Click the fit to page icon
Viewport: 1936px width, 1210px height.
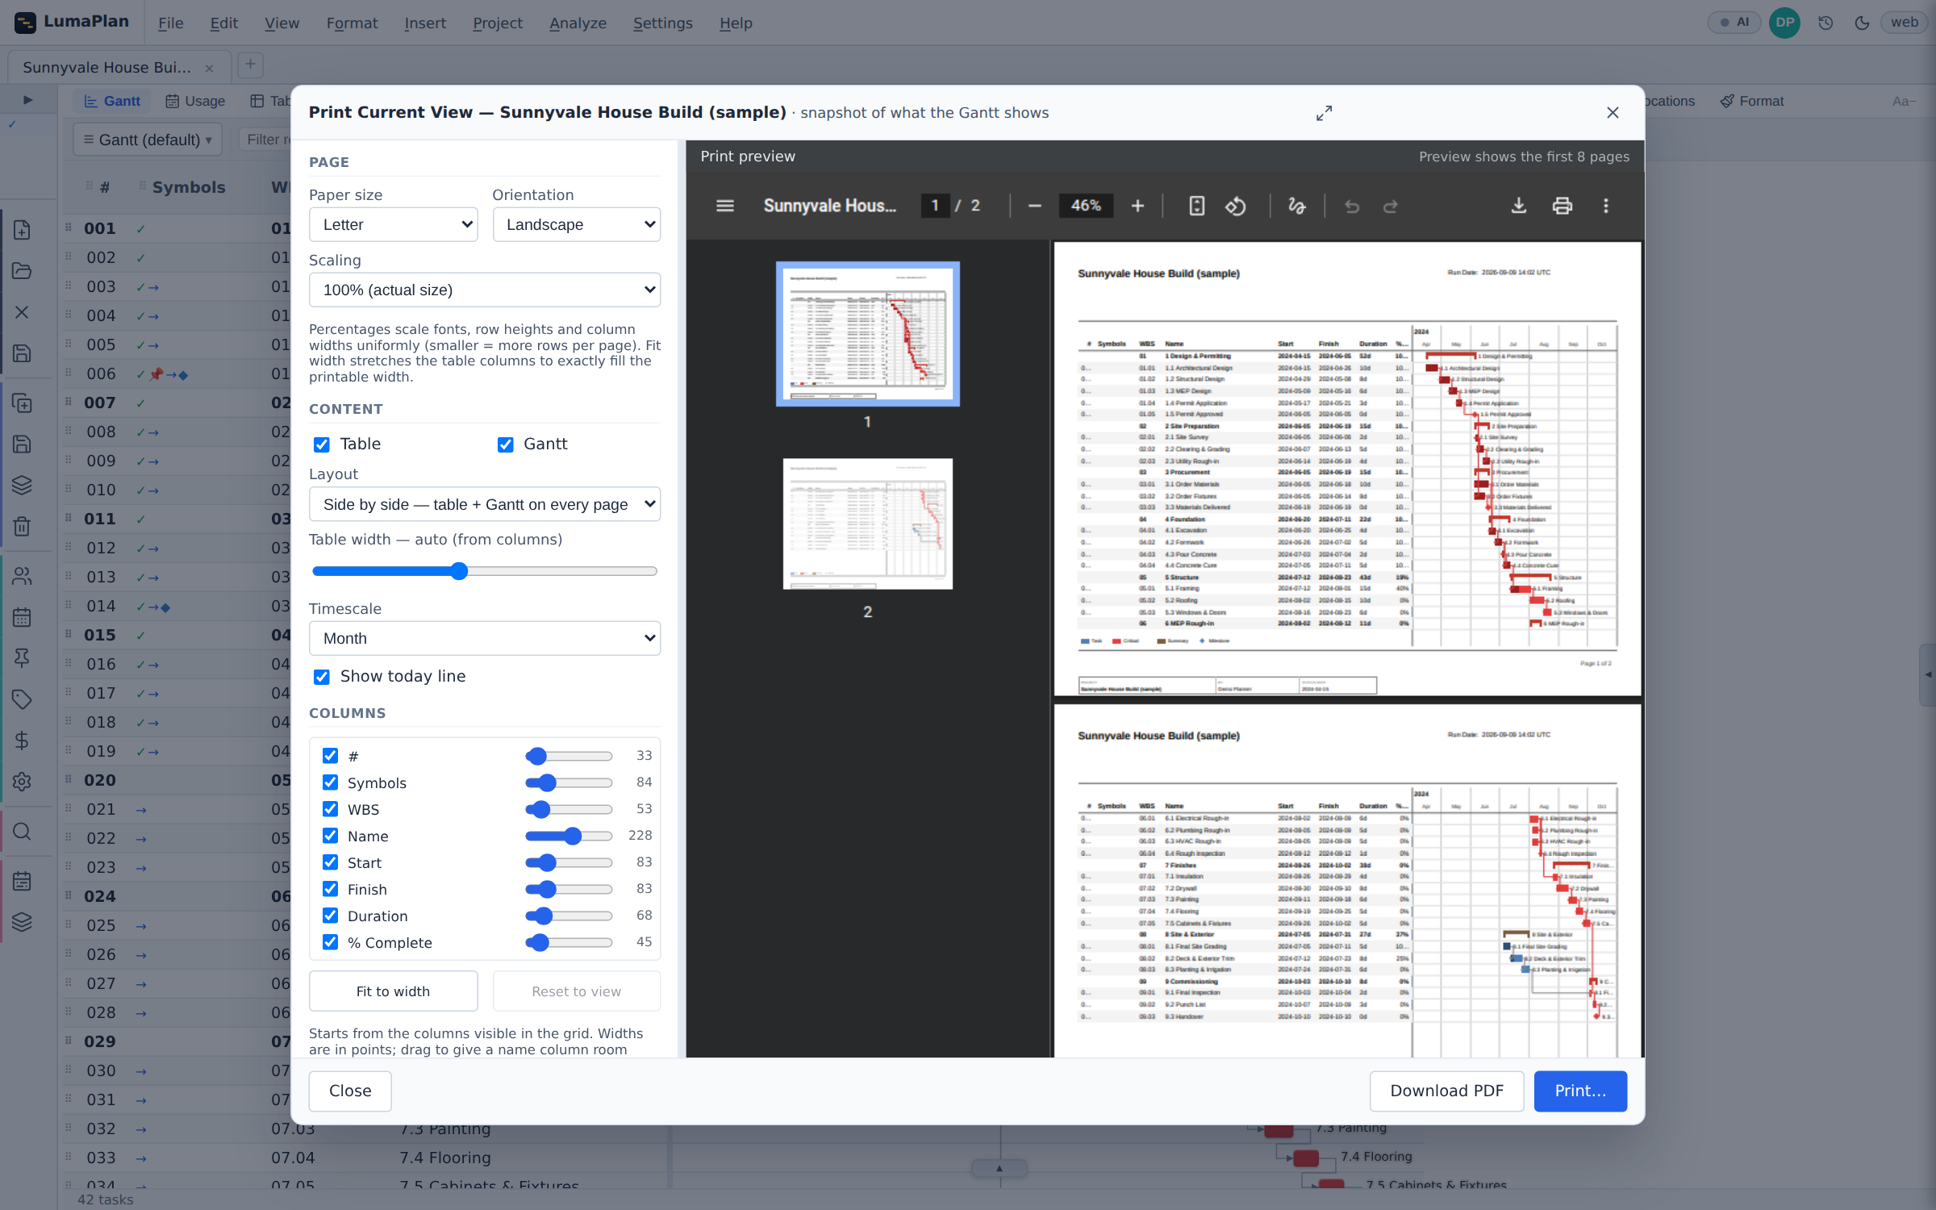pos(1196,206)
